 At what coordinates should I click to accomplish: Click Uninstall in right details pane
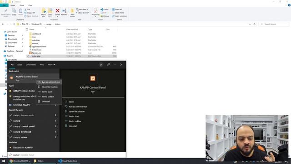click(73, 126)
